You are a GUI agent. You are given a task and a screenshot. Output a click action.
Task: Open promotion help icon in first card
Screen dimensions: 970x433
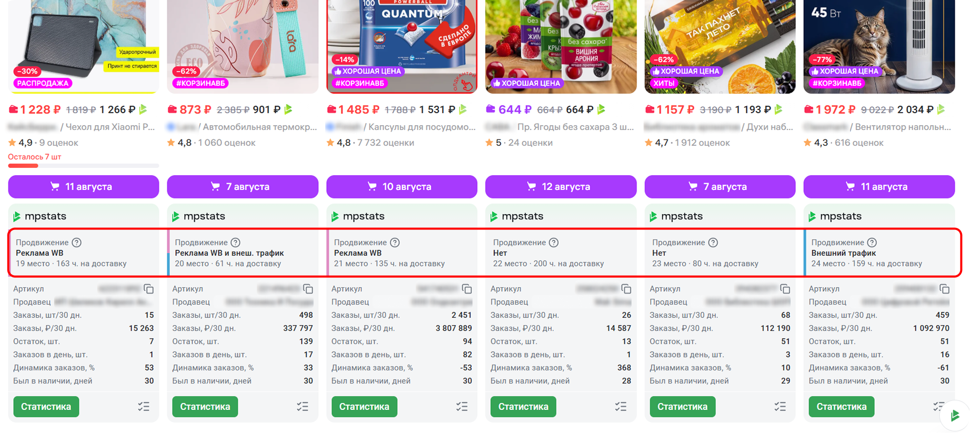tap(77, 243)
